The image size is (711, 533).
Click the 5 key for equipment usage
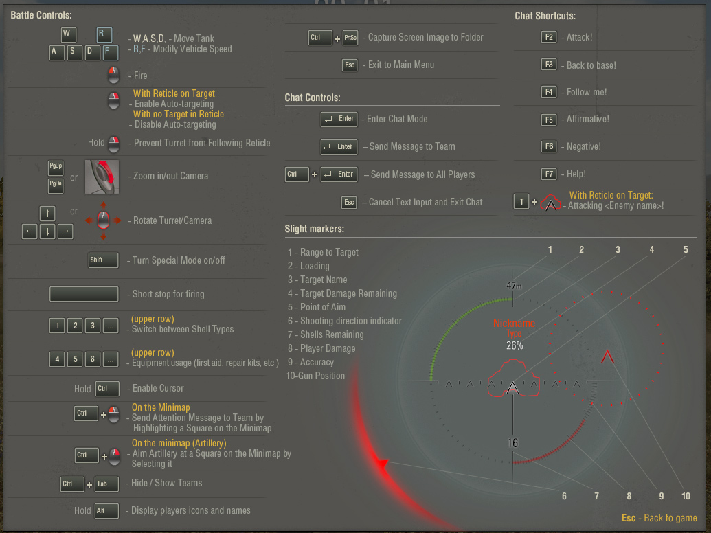click(75, 359)
